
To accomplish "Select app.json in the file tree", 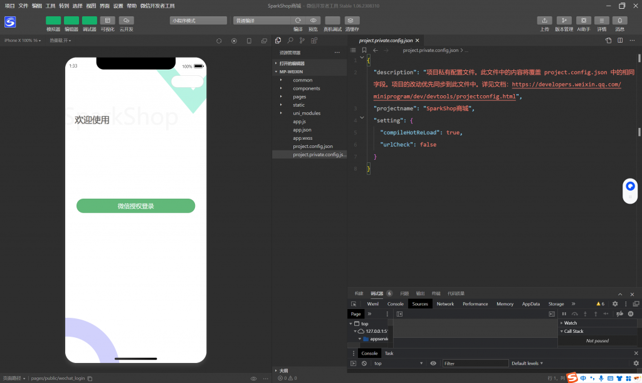I will pos(302,130).
